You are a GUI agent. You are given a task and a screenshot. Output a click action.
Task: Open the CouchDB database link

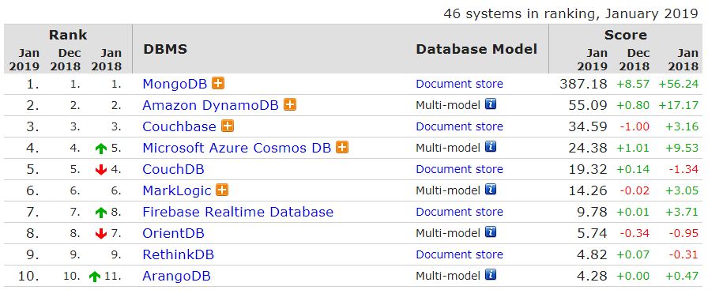pos(173,169)
